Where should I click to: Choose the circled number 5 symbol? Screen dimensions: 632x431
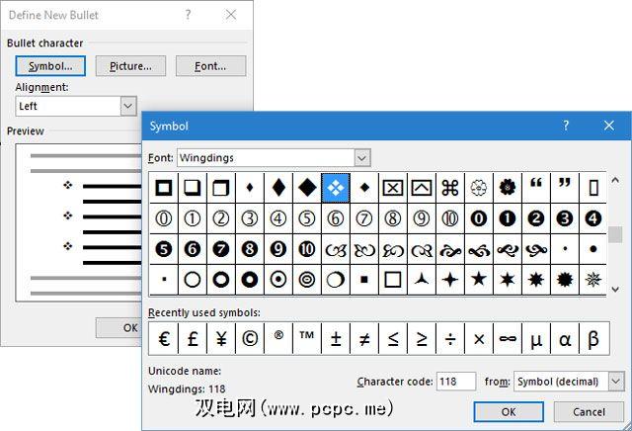click(x=307, y=218)
